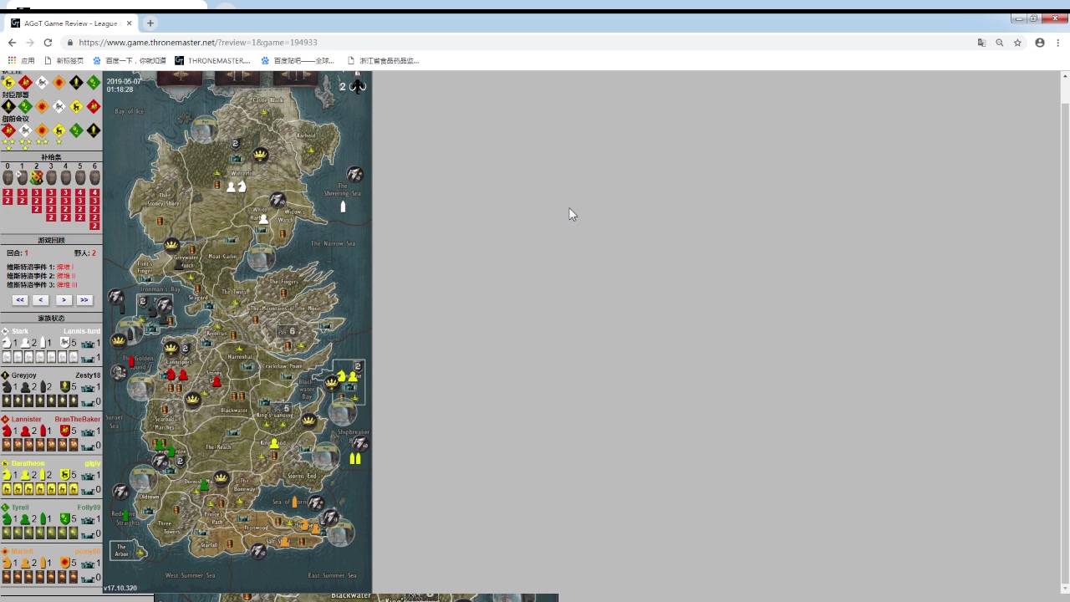Image resolution: width=1070 pixels, height=602 pixels.
Task: Click the orange Martell ship in Sea of Dorne
Action: point(294,502)
